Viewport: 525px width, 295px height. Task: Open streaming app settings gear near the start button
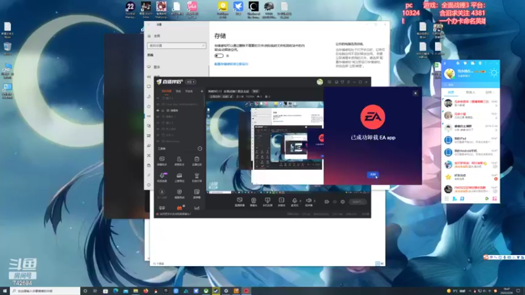[343, 202]
